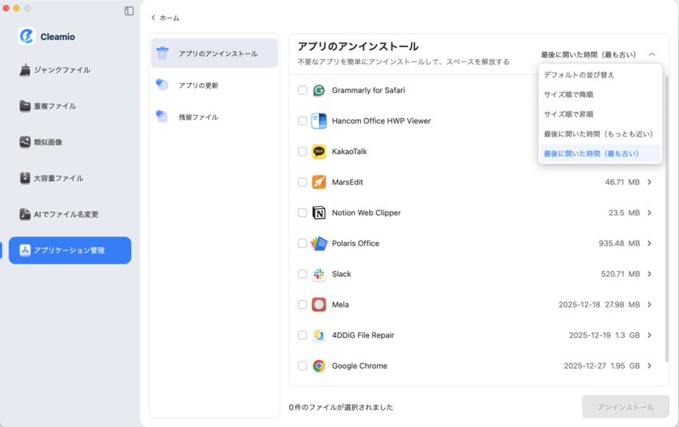Switch to 残留ファイル tab
The height and width of the screenshot is (427, 679).
click(x=214, y=117)
